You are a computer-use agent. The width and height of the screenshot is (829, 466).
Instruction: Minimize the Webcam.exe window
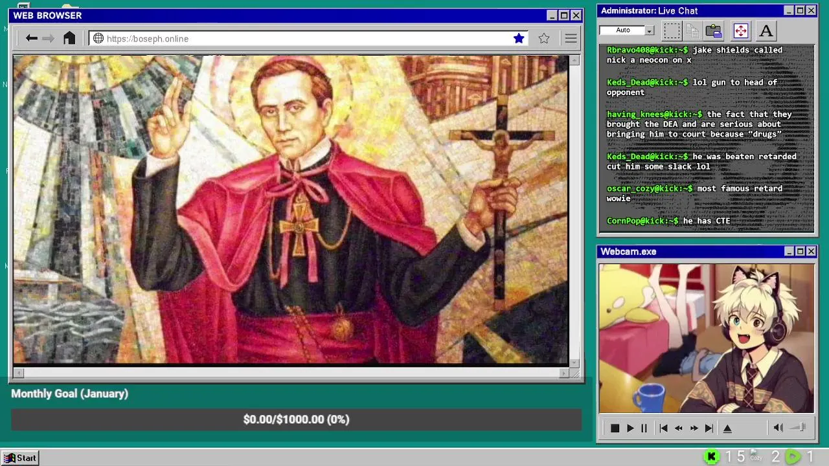point(789,251)
